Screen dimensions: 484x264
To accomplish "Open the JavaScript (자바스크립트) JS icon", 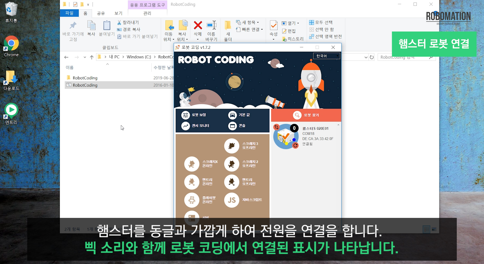I will point(232,200).
